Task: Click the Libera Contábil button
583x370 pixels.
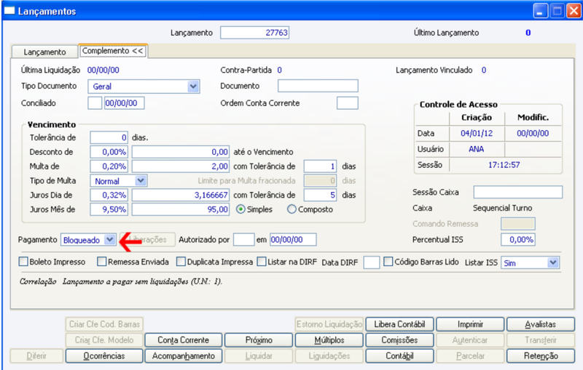Action: 399,324
